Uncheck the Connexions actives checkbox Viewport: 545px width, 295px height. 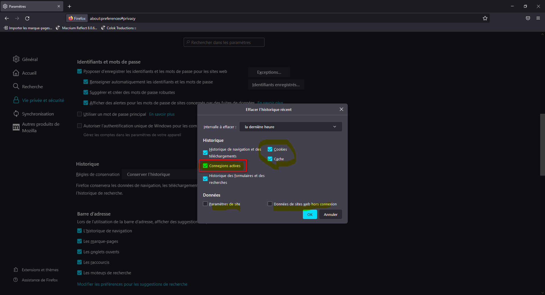point(205,166)
